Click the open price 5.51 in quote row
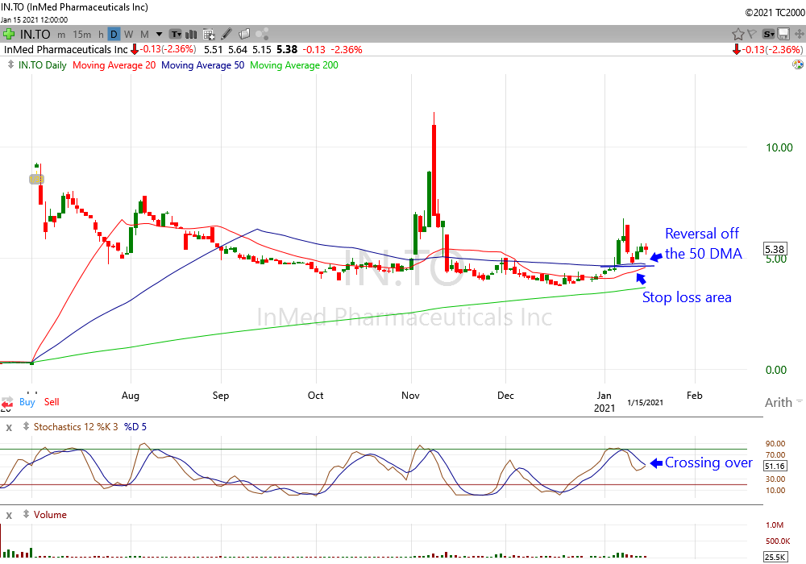Screen dimensions: 806x564 [214, 50]
